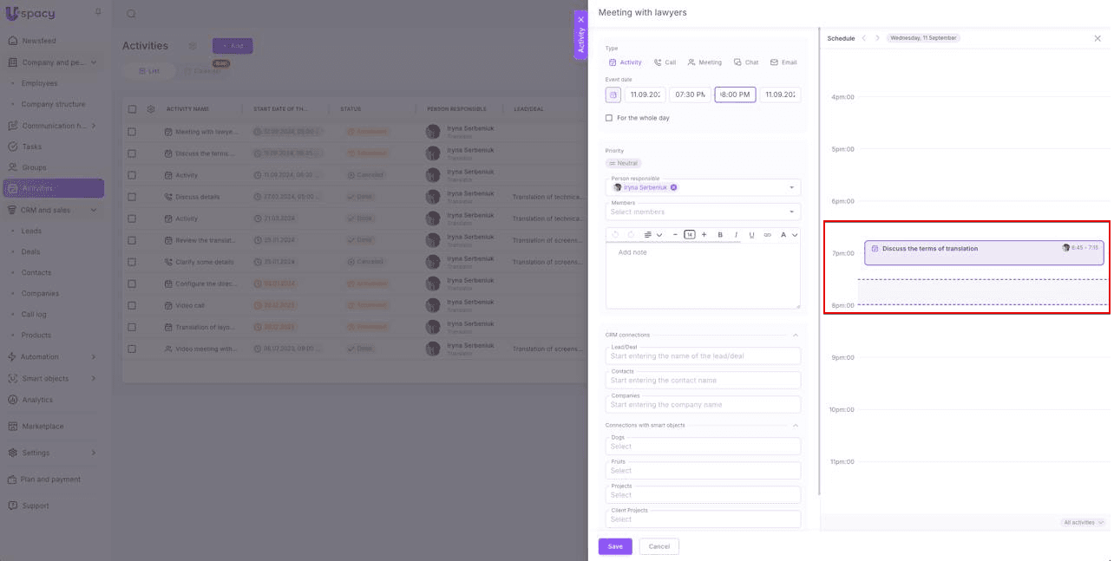Go to the next day in Schedule

877,38
